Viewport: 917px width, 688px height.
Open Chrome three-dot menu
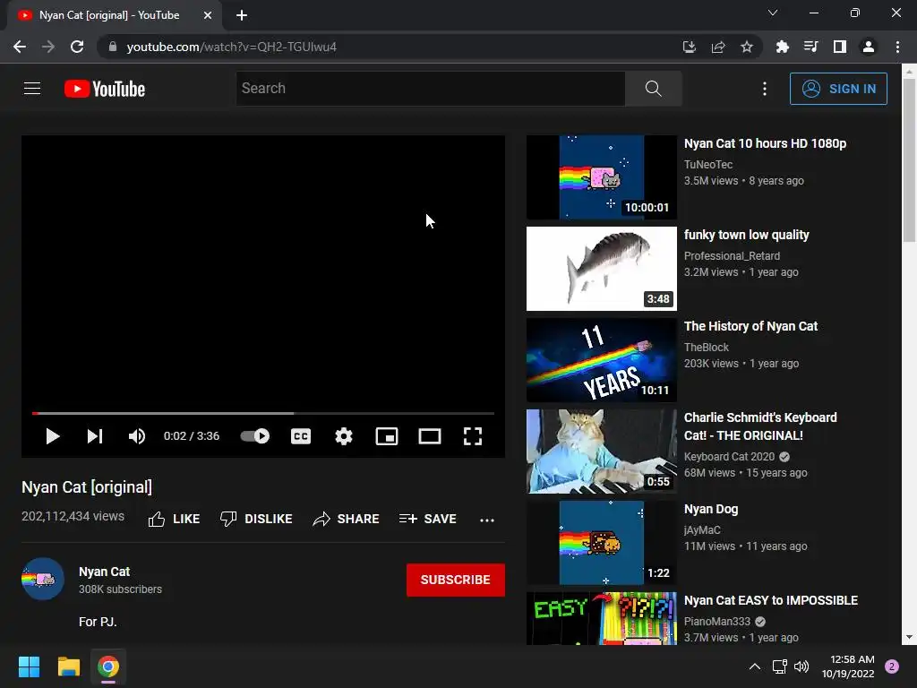pyautogui.click(x=897, y=47)
